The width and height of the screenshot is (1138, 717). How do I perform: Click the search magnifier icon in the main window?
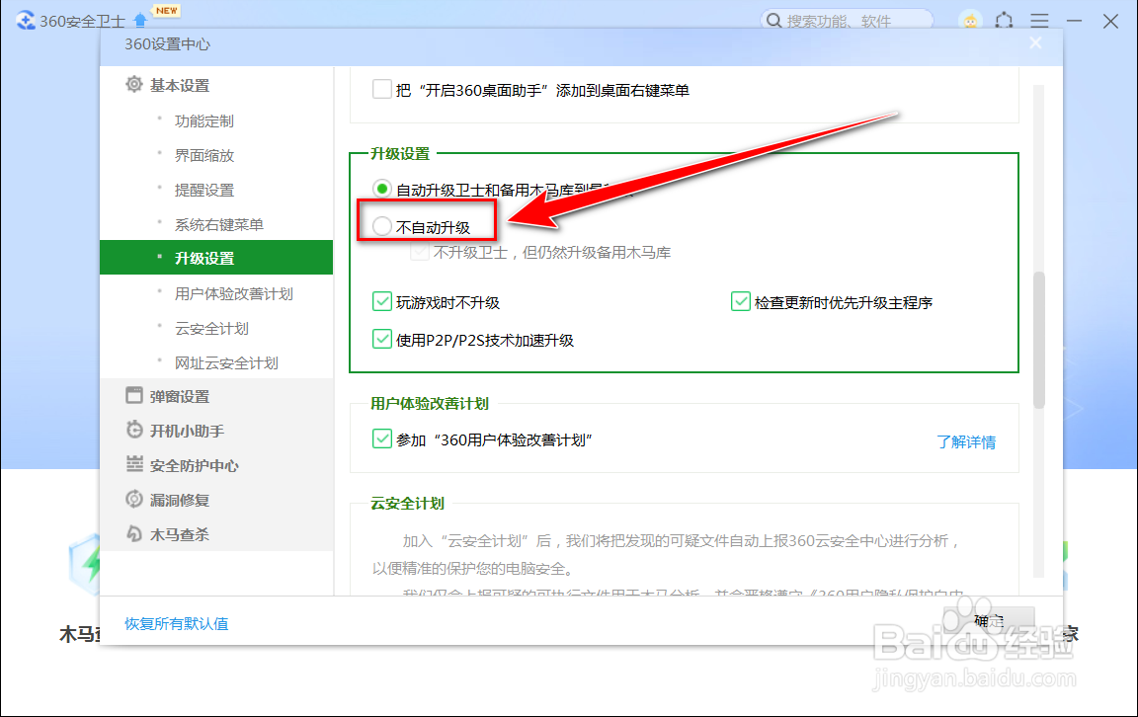773,21
